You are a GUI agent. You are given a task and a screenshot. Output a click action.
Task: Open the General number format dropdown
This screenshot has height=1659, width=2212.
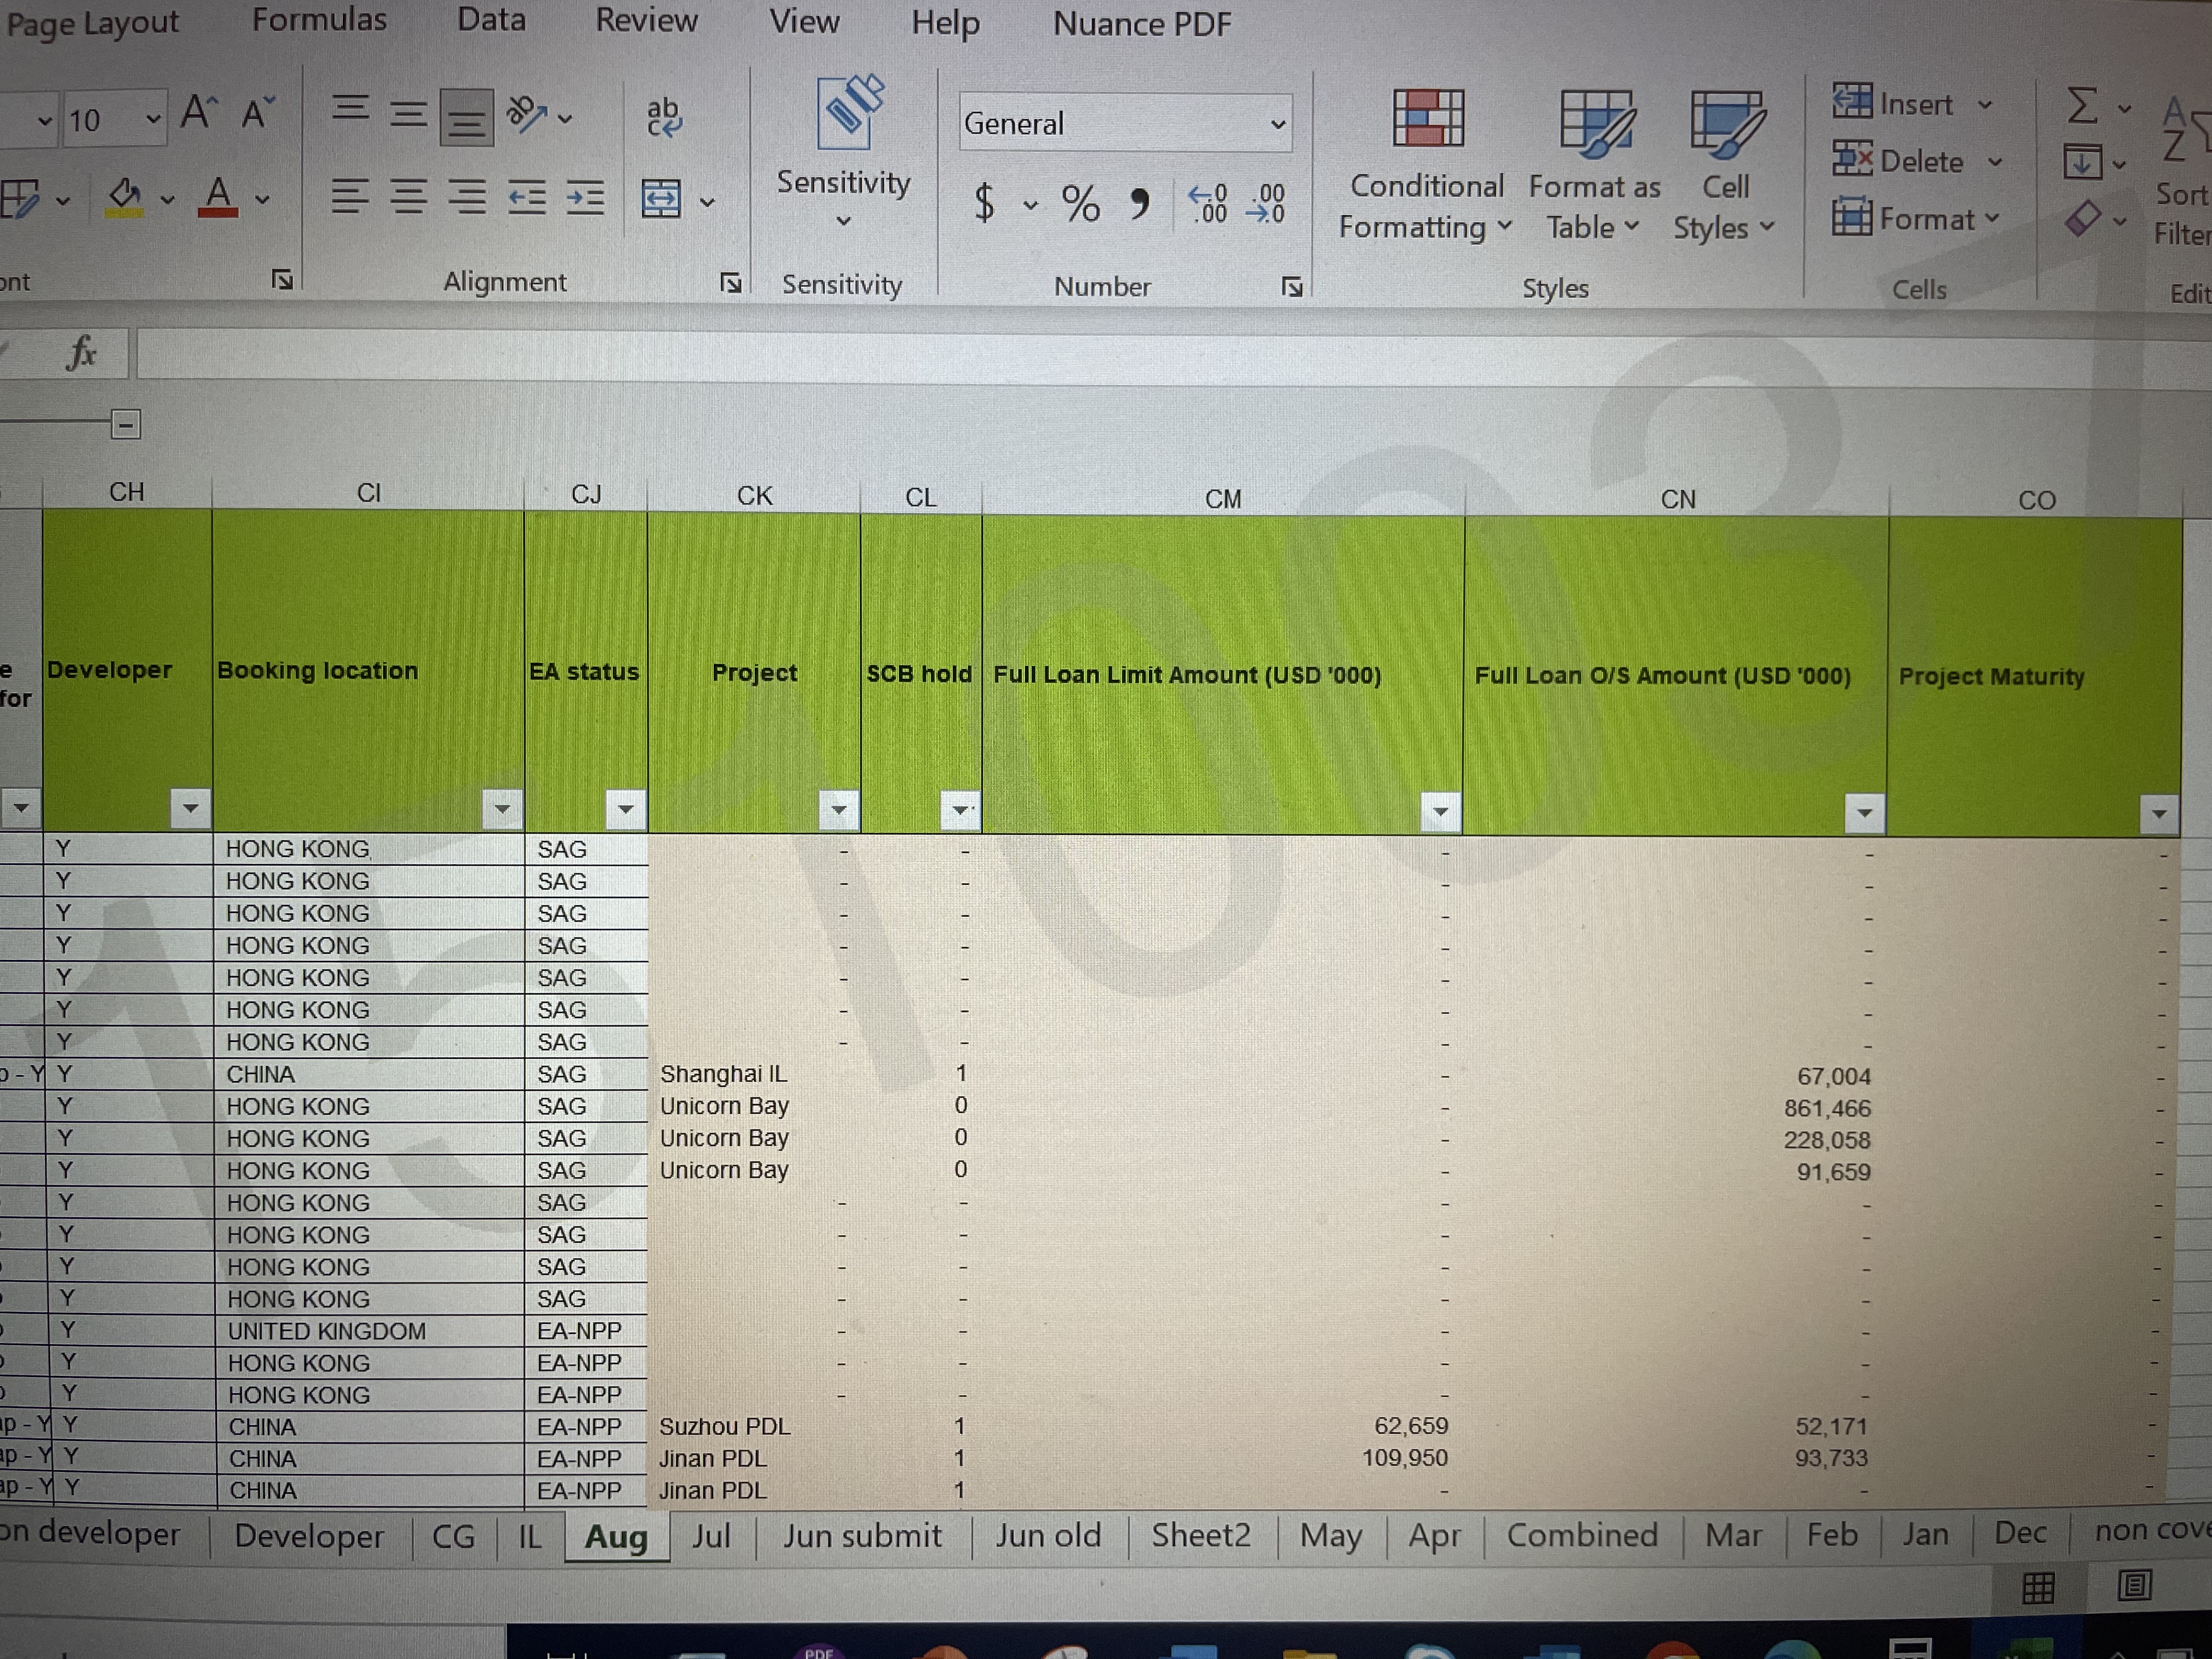pos(1277,124)
